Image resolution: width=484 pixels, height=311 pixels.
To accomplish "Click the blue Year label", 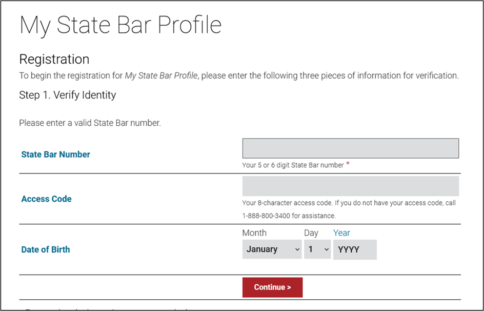I will click(341, 232).
